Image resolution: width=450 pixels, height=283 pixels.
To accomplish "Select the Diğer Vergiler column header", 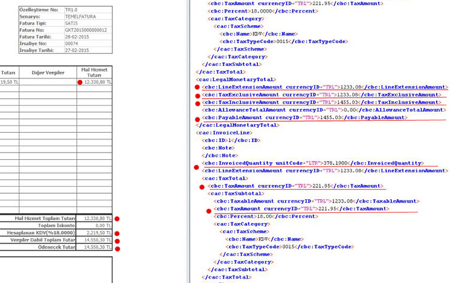I will click(48, 73).
